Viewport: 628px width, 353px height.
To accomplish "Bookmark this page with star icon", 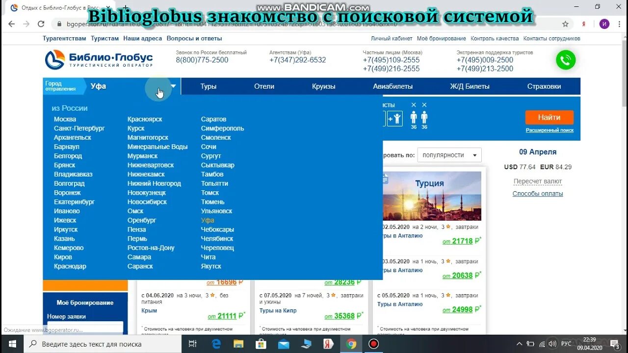I will click(565, 24).
